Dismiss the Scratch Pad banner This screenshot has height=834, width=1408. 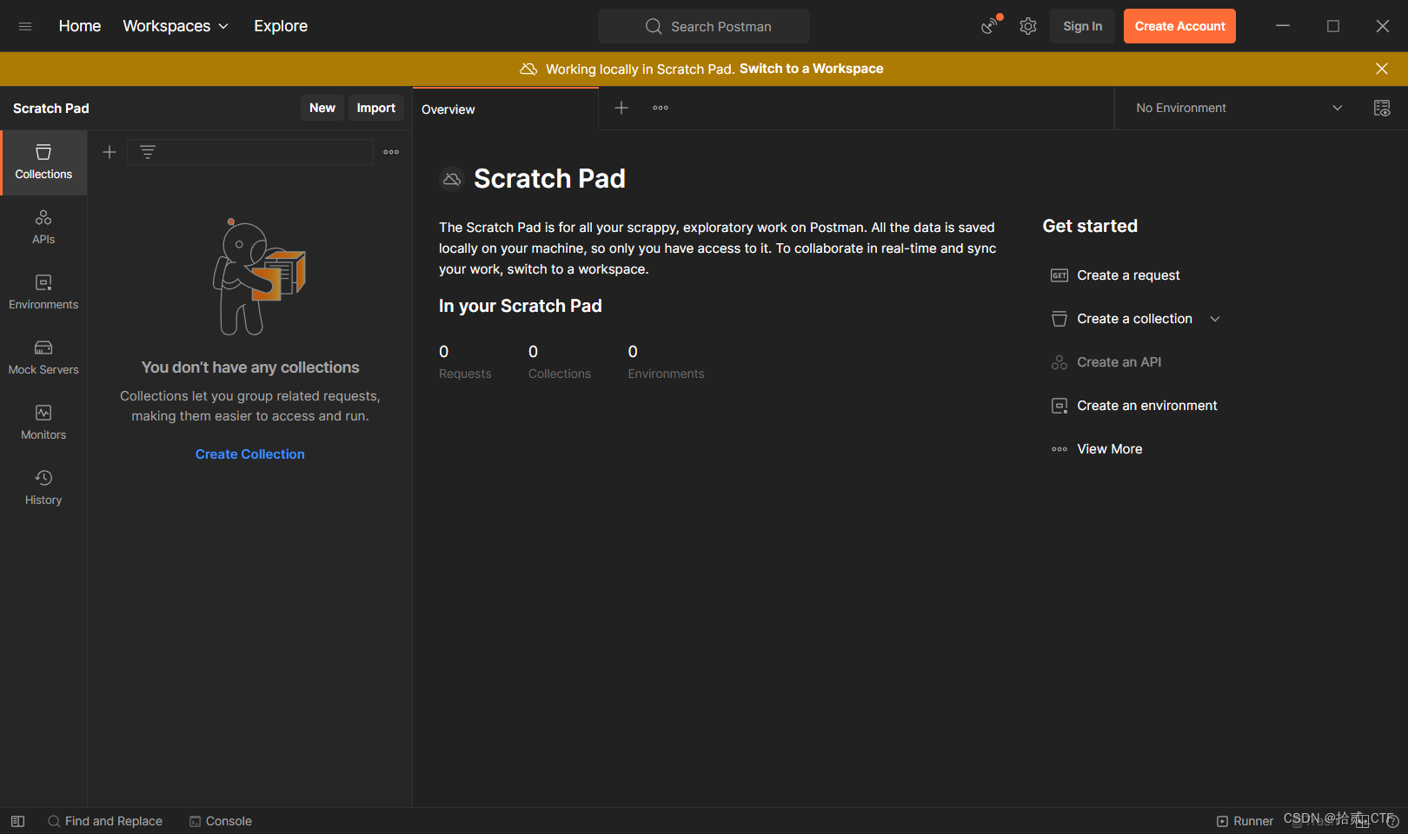(1382, 69)
